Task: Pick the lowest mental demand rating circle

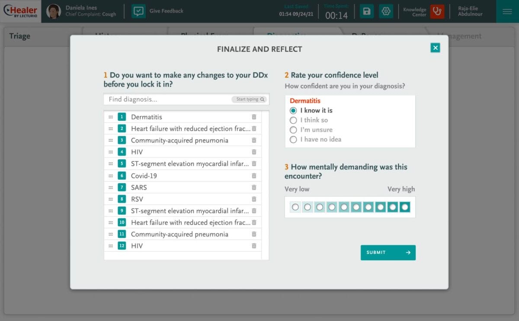Action: coord(295,207)
